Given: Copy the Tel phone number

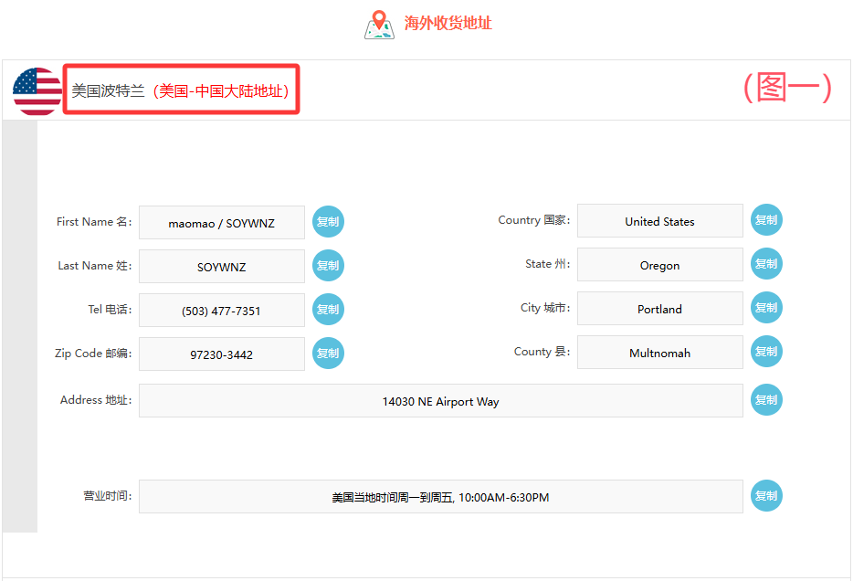Looking at the screenshot, I should click(328, 309).
